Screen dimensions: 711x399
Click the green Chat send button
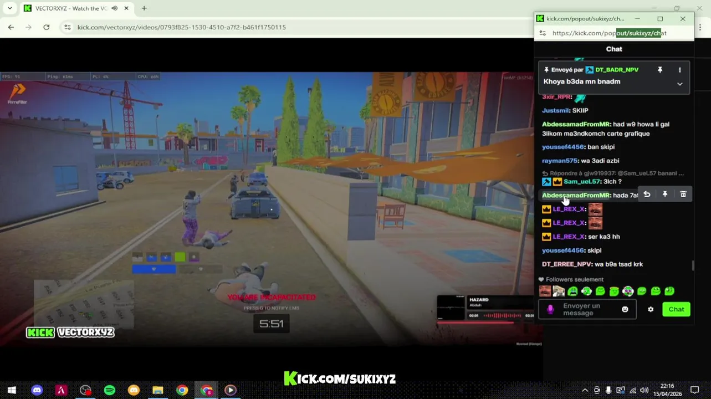676,309
